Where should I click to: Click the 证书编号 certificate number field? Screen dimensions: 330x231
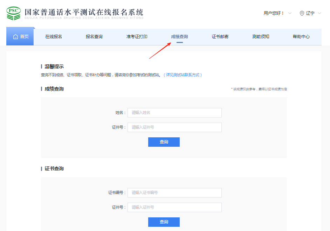coord(174,193)
